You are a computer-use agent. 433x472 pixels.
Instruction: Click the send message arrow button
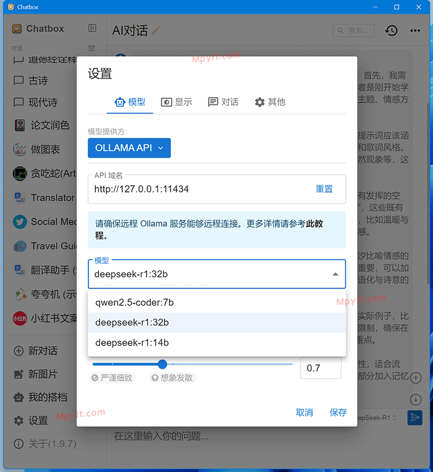pos(415,417)
